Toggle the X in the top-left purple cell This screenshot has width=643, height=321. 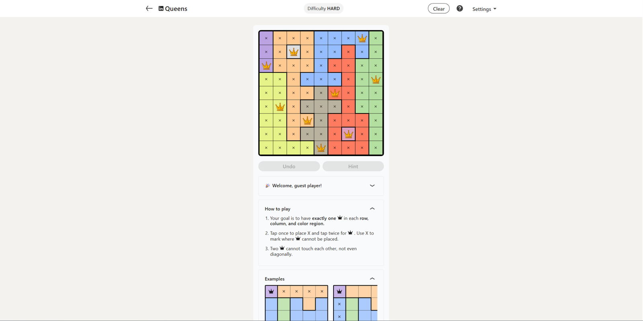266,38
